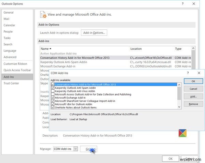205x163 pixels.
Task: Open People settings
Action: tap(8, 32)
